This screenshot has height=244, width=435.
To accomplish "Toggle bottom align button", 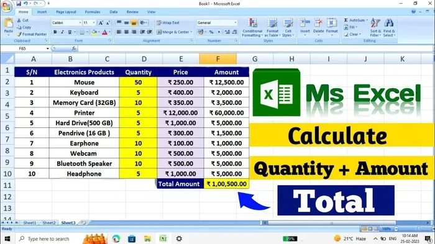I will pyautogui.click(x=134, y=23).
